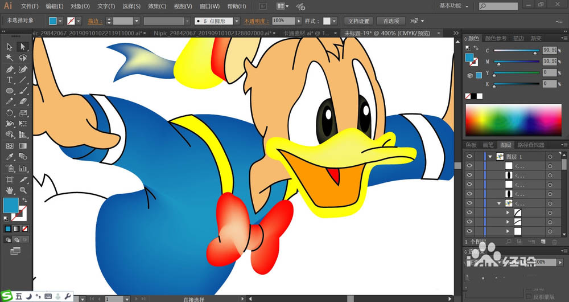Viewport: 569px width, 302px height.
Task: Click the C cyan slider track
Action: click(517, 51)
